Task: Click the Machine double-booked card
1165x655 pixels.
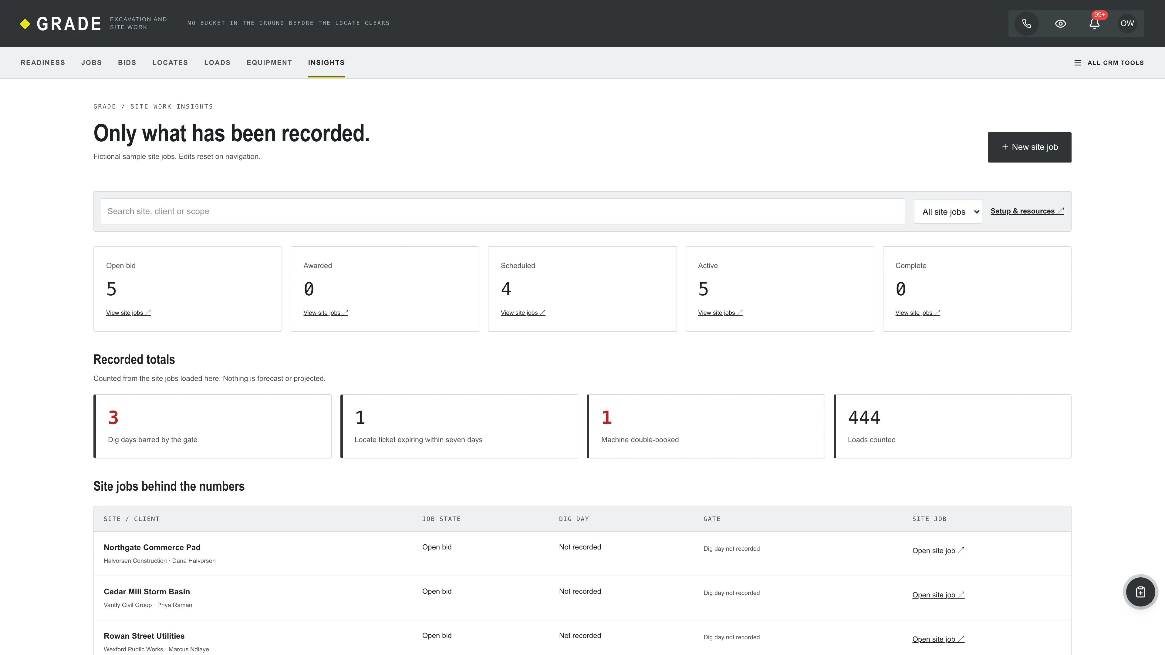Action: 706,426
